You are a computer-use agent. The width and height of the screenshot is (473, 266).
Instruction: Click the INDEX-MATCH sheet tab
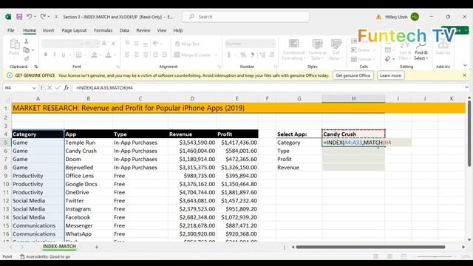pyautogui.click(x=59, y=247)
